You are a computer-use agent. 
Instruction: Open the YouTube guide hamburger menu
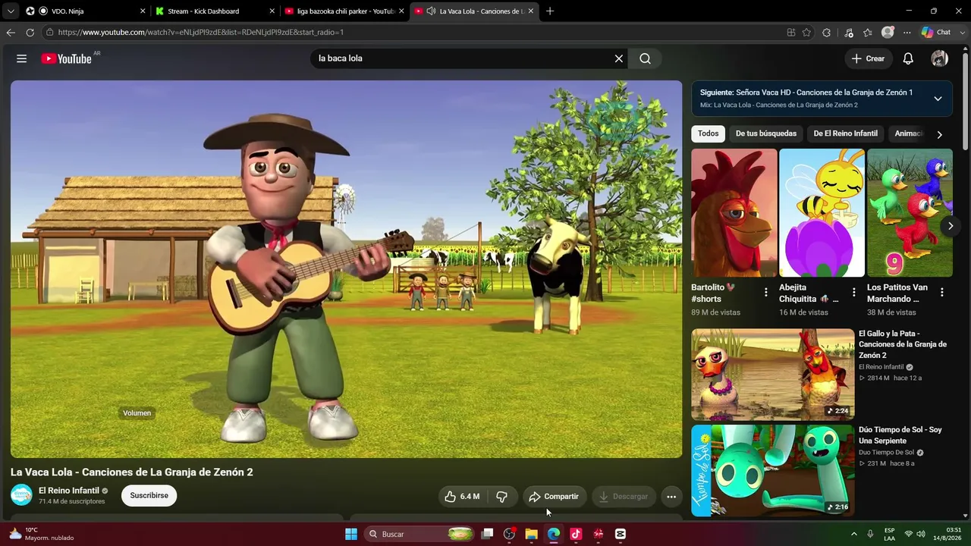[x=21, y=58]
